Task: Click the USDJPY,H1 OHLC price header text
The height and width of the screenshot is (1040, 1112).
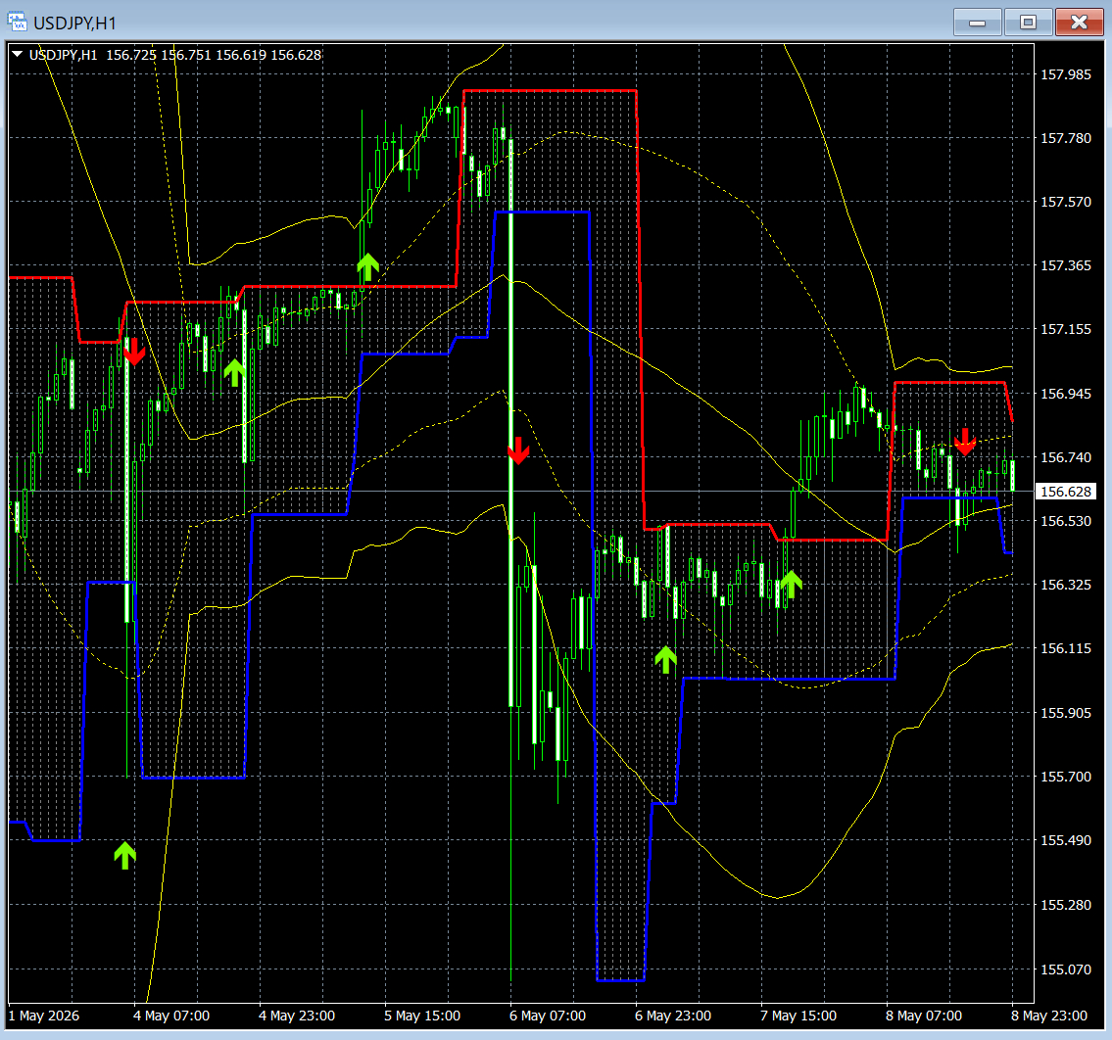Action: click(175, 55)
